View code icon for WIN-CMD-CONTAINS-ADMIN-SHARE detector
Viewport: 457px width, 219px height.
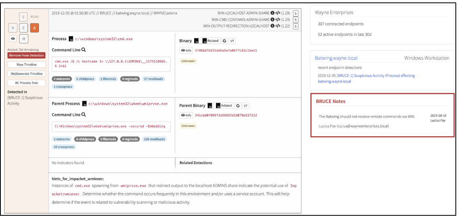click(278, 19)
